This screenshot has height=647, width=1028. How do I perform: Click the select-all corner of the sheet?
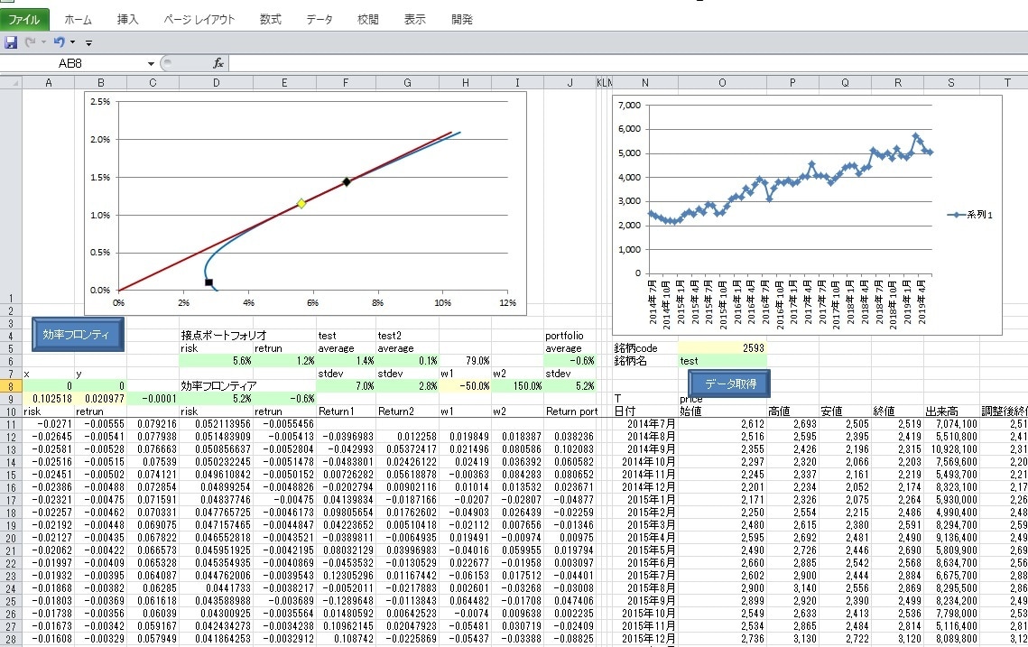coord(11,83)
